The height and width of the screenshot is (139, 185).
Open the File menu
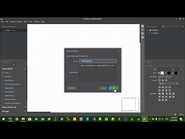(x=2, y=22)
